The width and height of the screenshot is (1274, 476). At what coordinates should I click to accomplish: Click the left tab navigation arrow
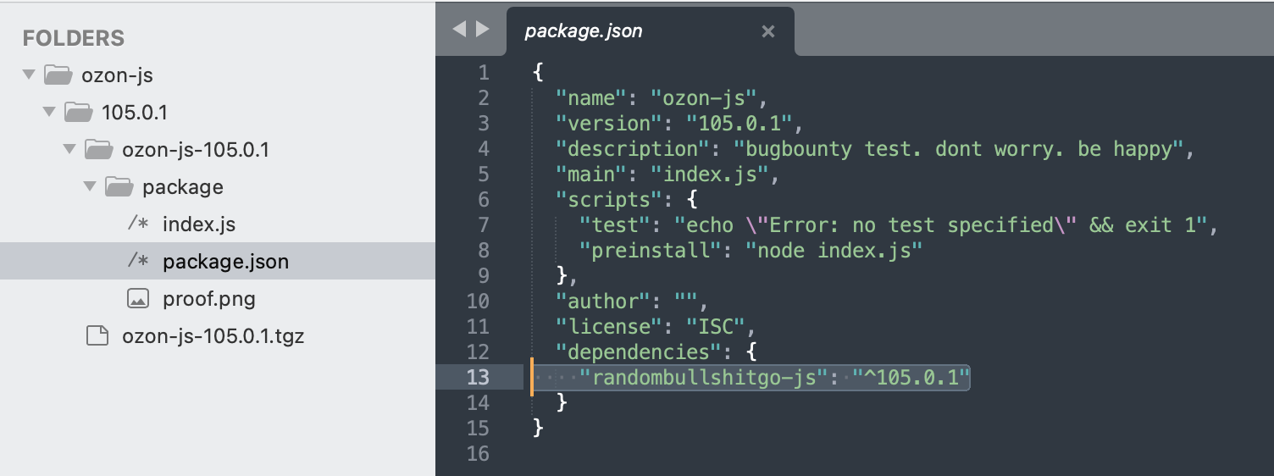tap(459, 30)
